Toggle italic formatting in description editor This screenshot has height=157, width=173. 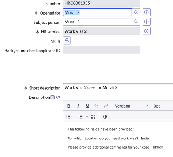pos(78,106)
